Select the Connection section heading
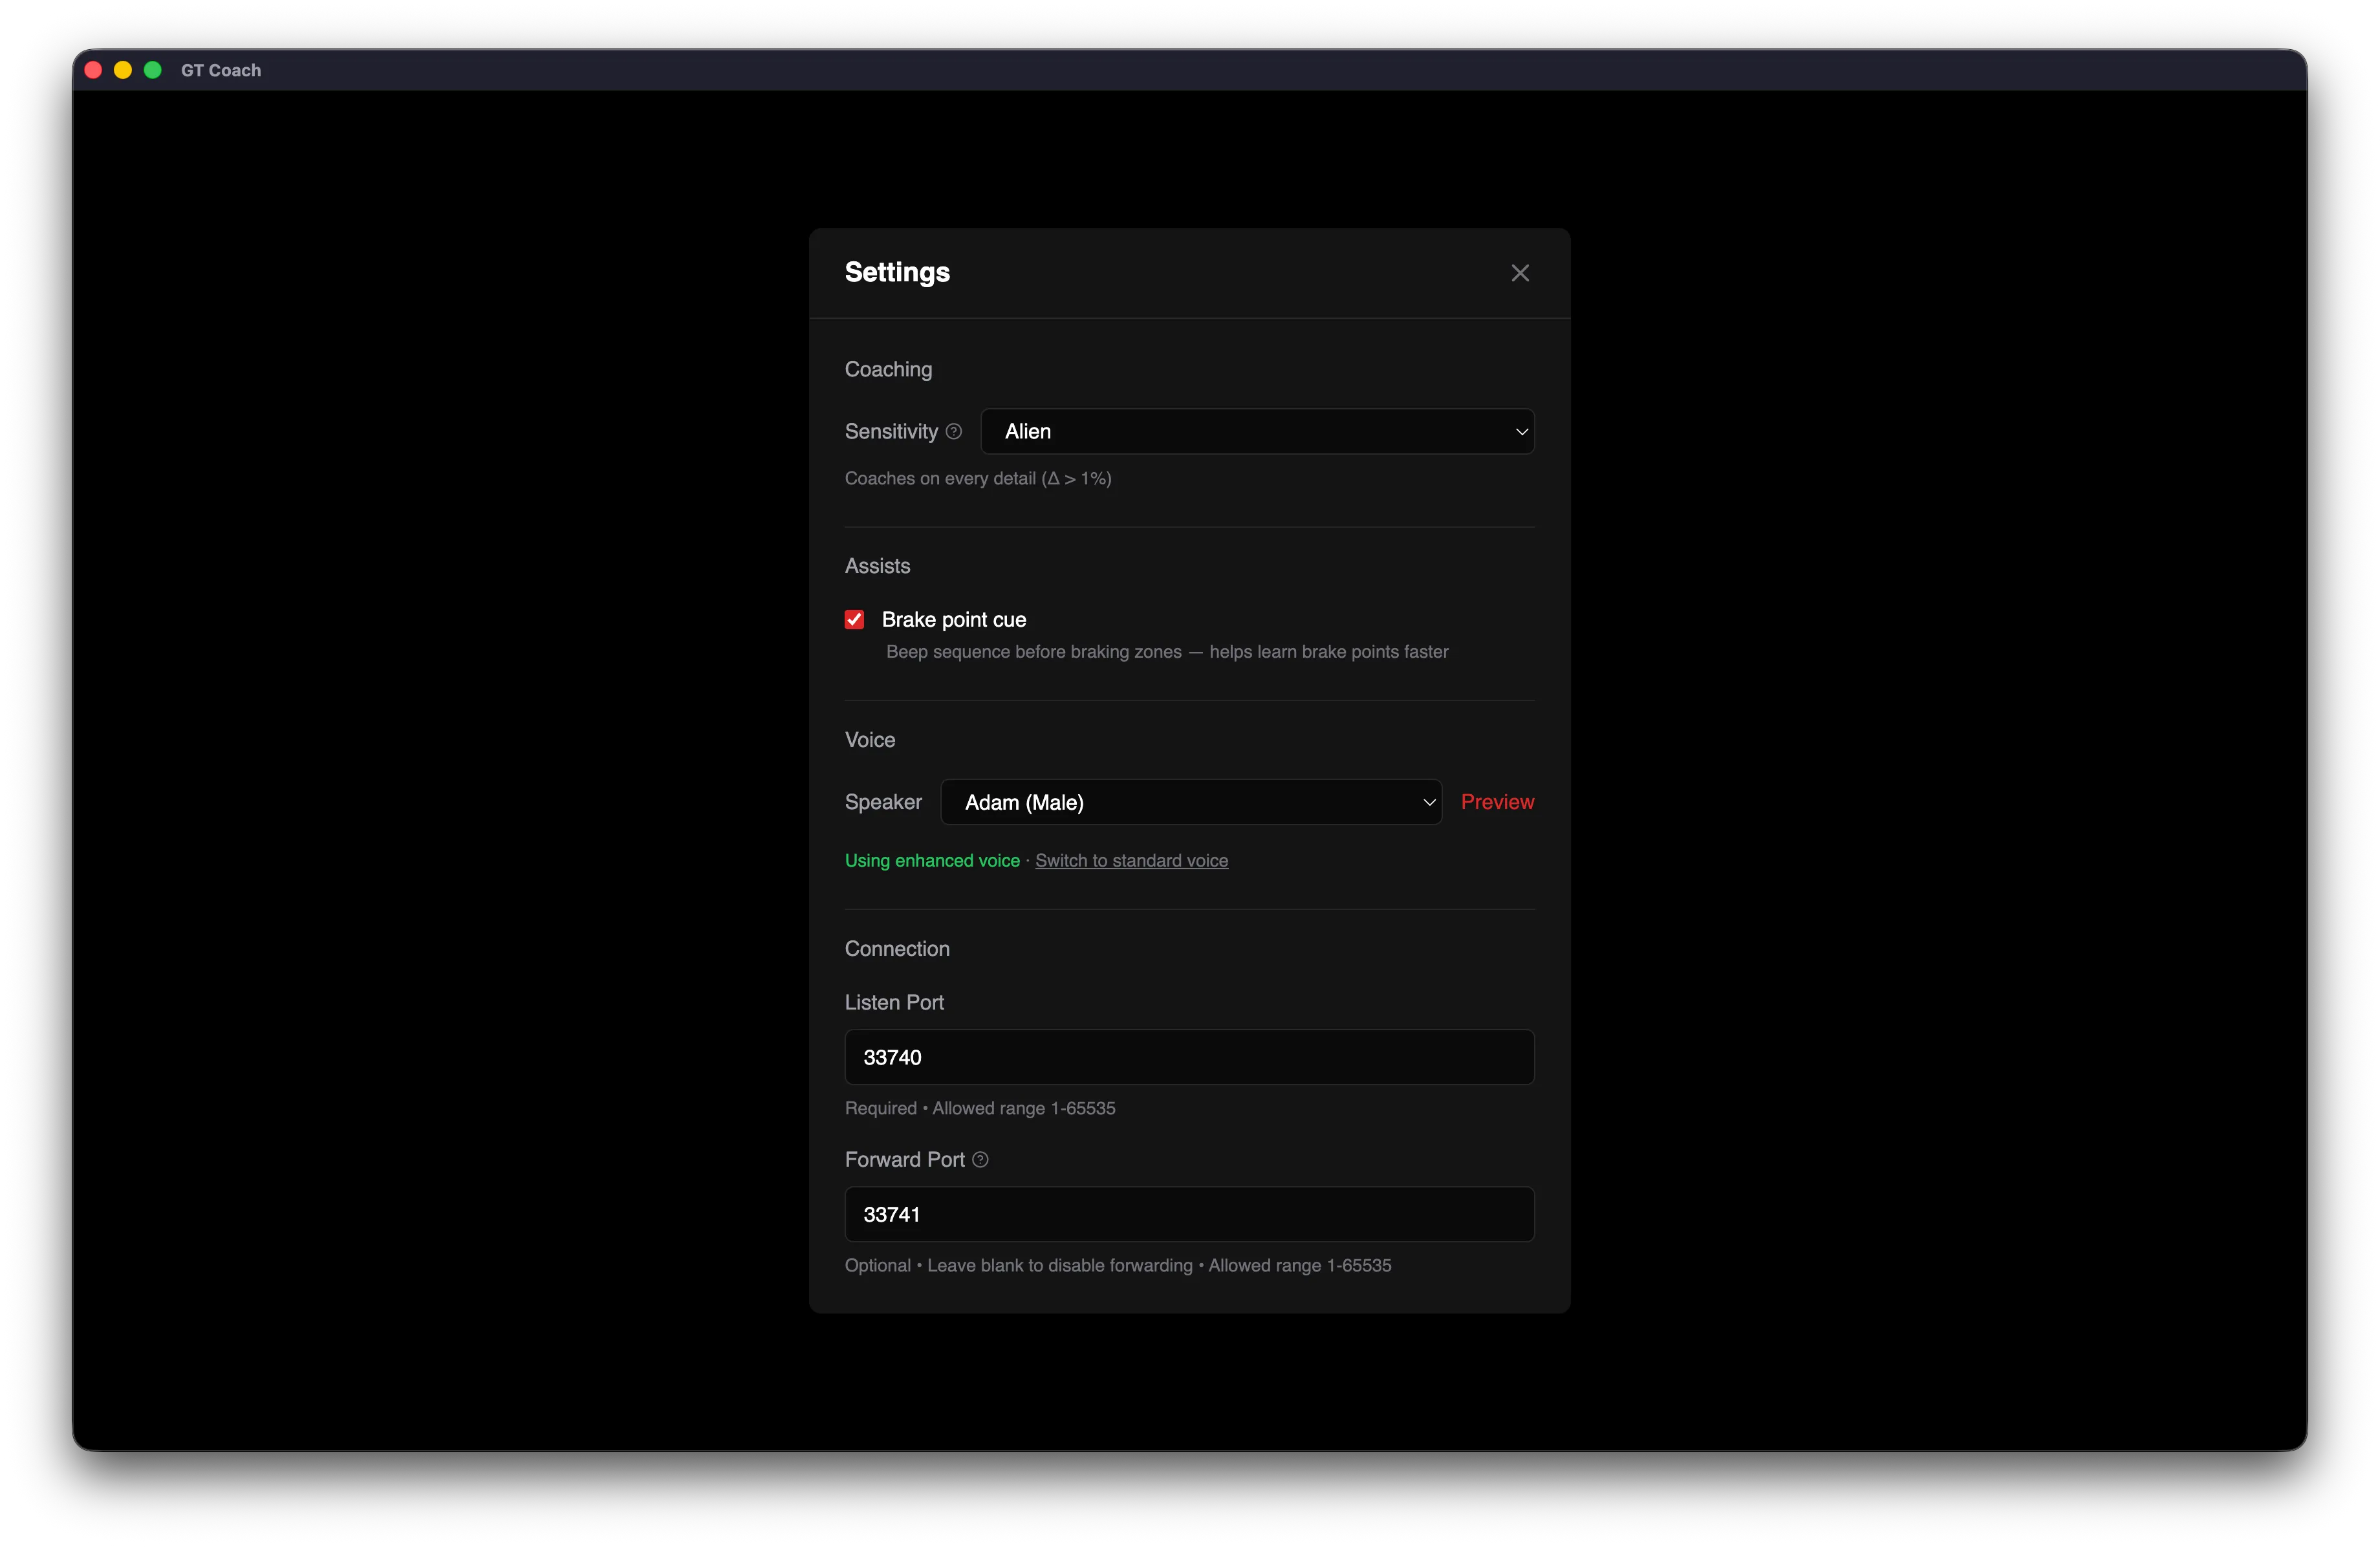The image size is (2380, 1547). pyautogui.click(x=897, y=949)
